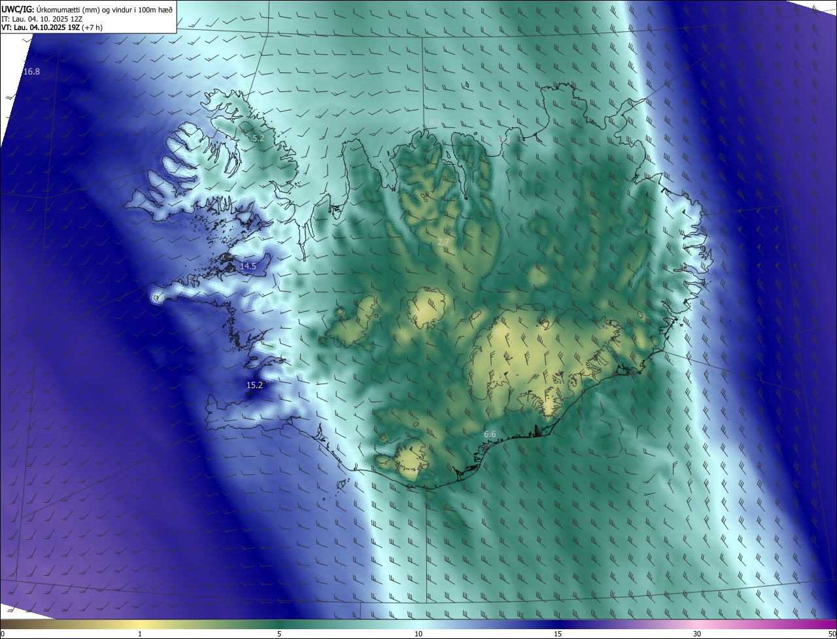Image resolution: width=837 pixels, height=639 pixels.
Task: Click the faint 8.3 value label off the north coast
Action: tap(436, 122)
